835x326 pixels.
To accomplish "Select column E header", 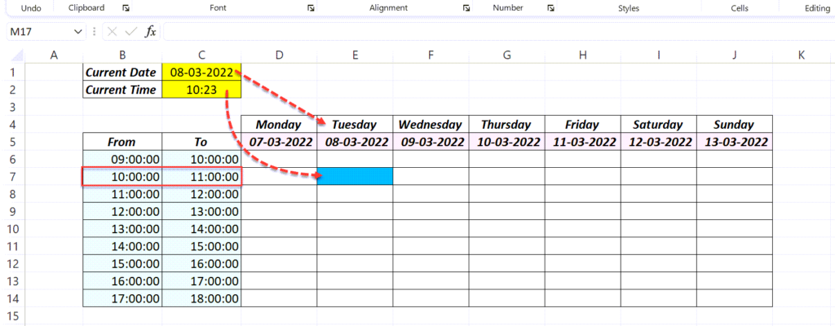I will click(355, 55).
